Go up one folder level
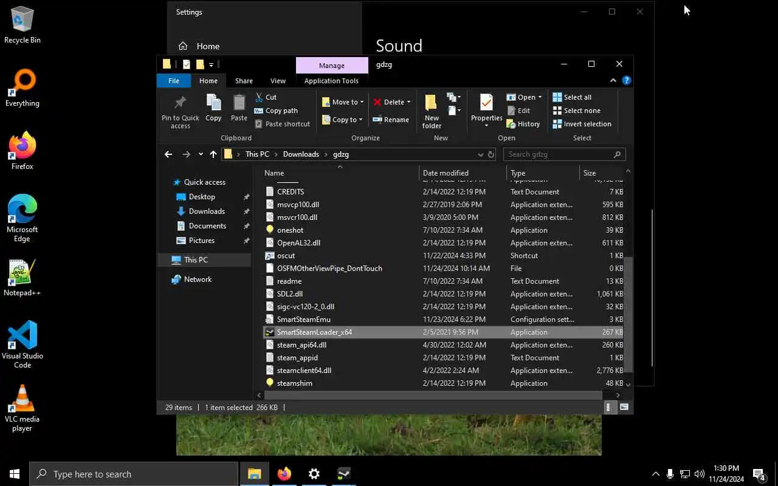The height and width of the screenshot is (486, 778). (213, 154)
